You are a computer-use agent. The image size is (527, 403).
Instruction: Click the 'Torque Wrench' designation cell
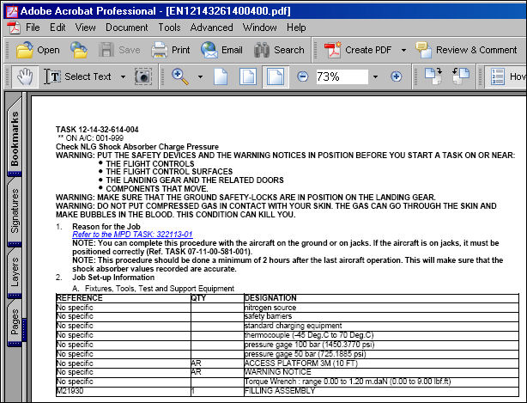click(x=381, y=382)
